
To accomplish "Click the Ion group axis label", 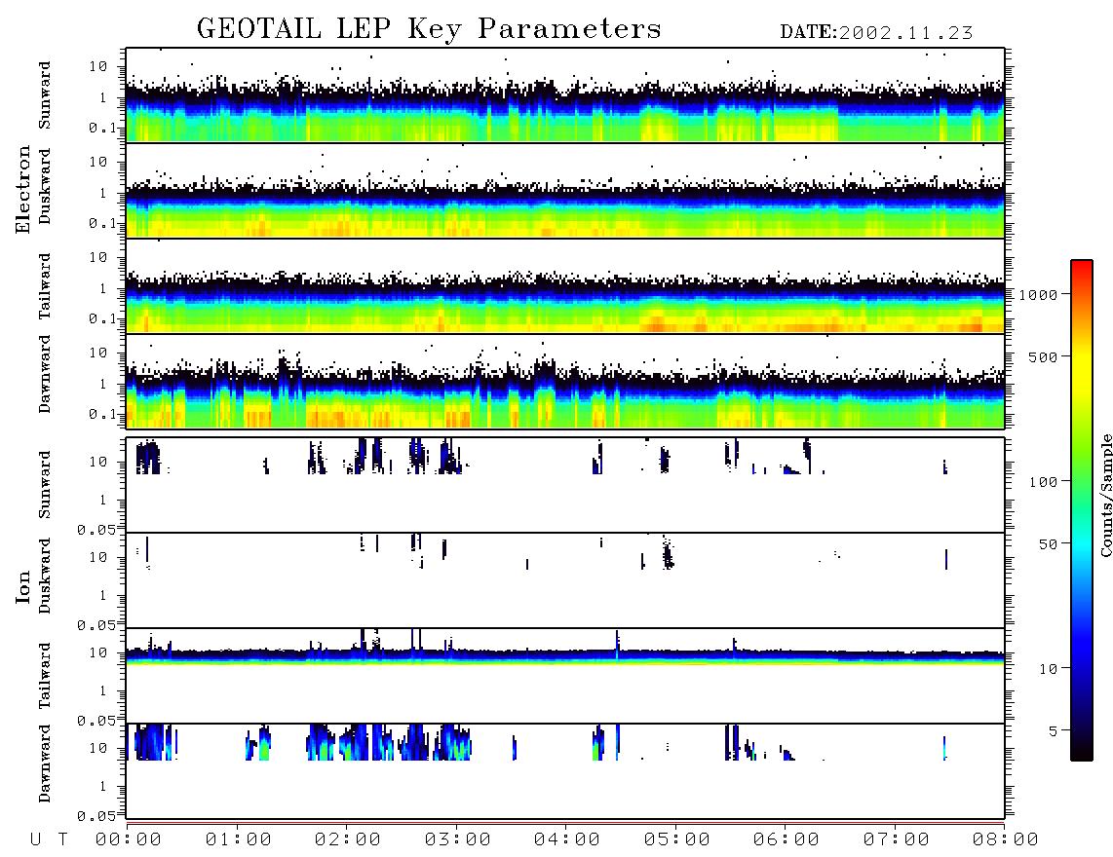I will click(22, 586).
